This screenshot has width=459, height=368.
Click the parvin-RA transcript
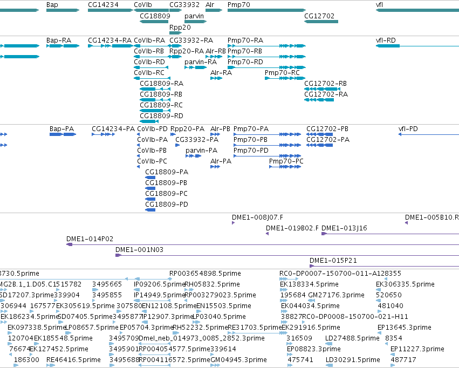[x=196, y=67]
